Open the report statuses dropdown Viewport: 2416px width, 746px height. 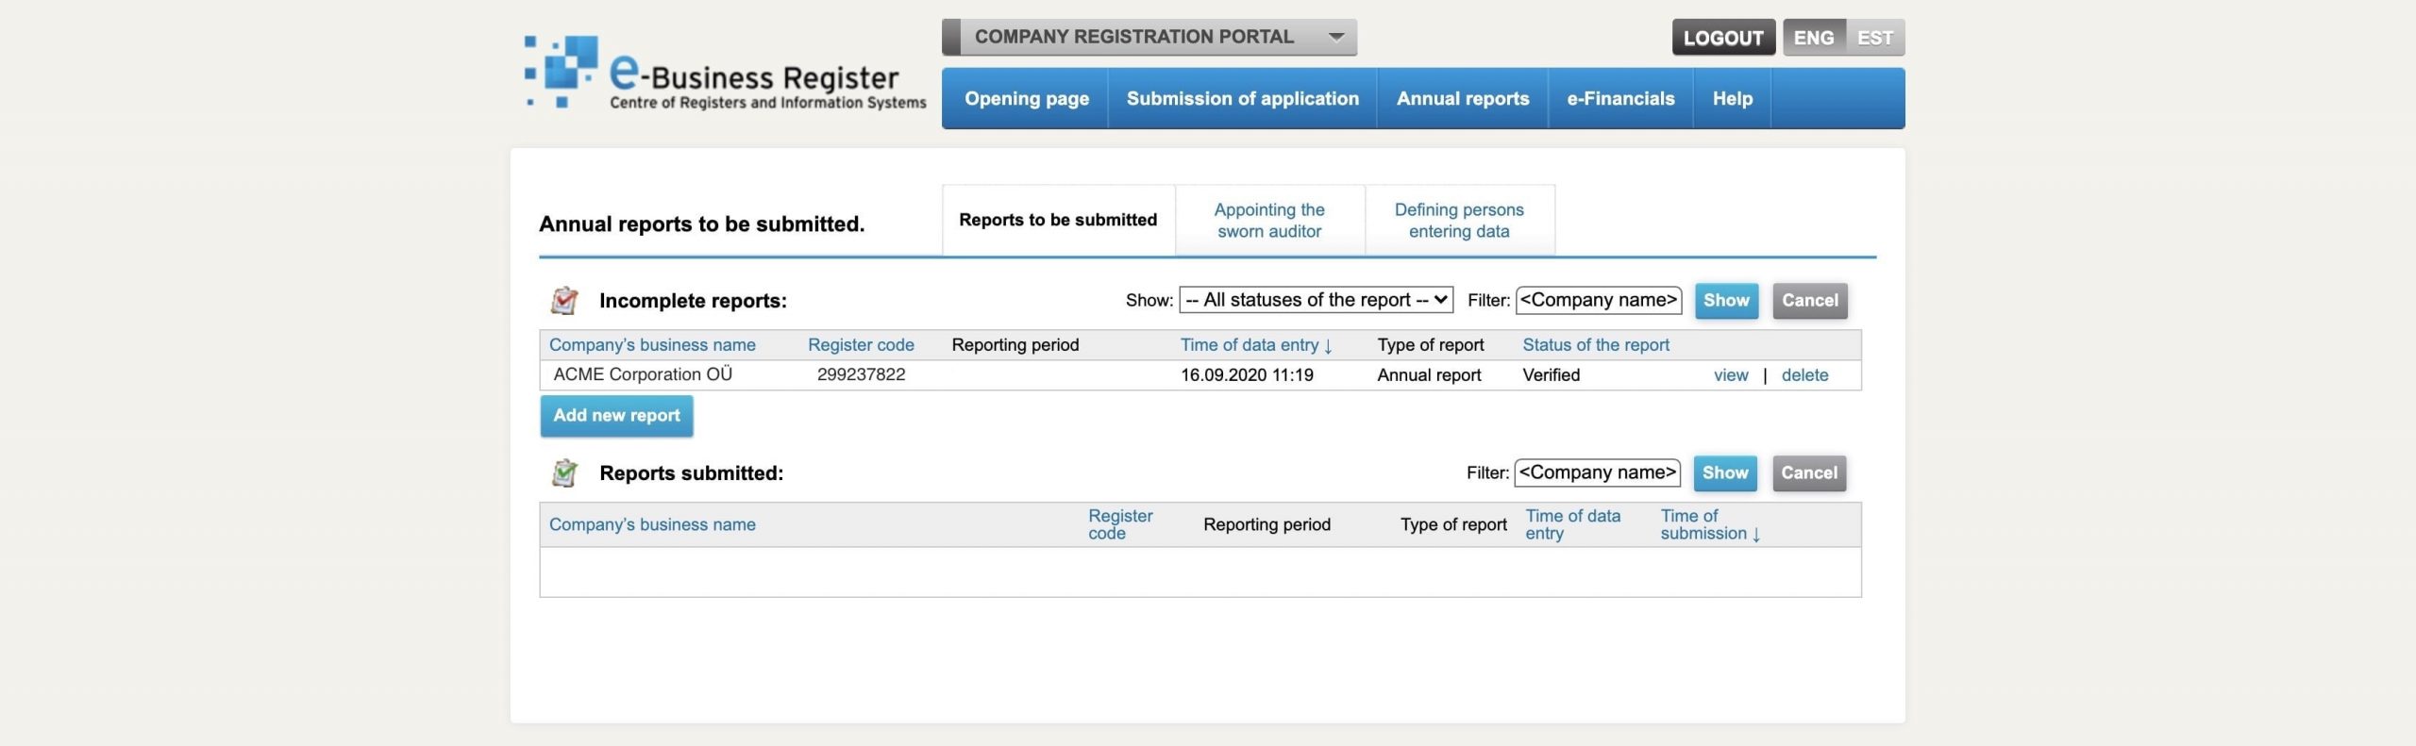1316,300
